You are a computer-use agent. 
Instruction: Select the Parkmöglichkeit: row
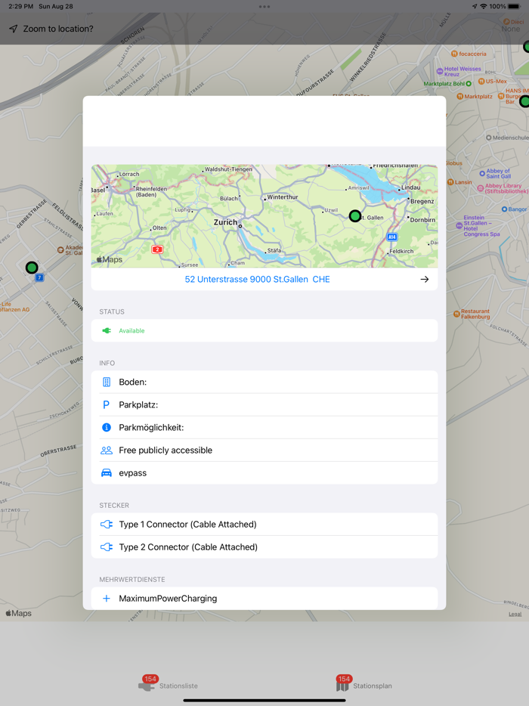click(264, 427)
